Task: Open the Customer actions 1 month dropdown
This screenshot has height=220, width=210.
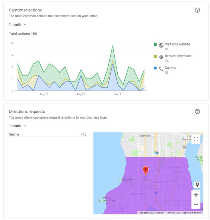Action: coord(18,25)
